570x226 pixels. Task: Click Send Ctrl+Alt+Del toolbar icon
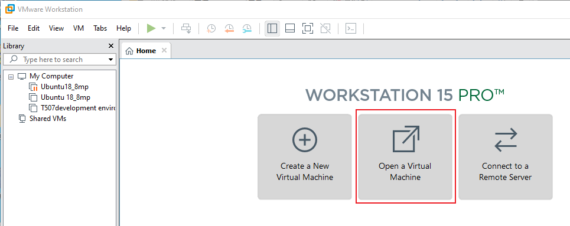coord(186,28)
